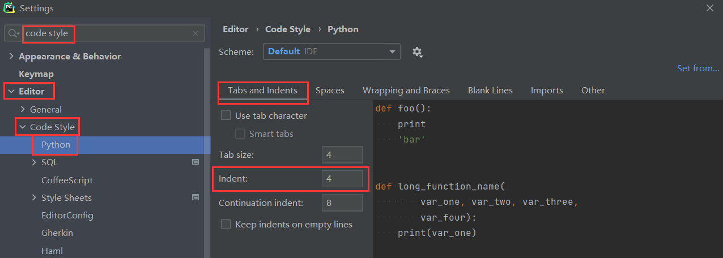Click the PyCharm logo in title bar
Screen dimensions: 723x258
click(x=8, y=8)
